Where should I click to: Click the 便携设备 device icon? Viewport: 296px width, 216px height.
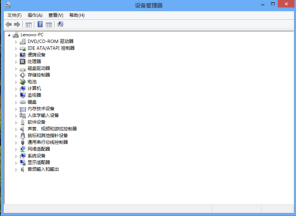(22, 55)
